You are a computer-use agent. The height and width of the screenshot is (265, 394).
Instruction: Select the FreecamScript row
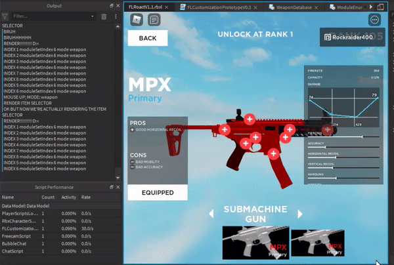pyautogui.click(x=60, y=236)
